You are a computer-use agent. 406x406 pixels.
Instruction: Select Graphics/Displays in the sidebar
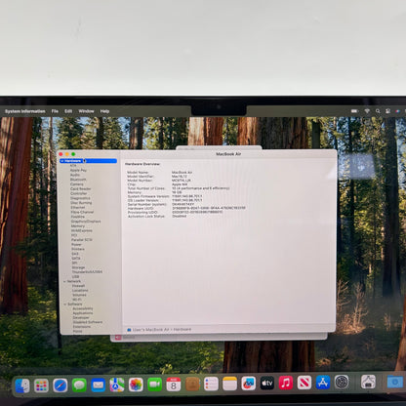pyautogui.click(x=86, y=222)
